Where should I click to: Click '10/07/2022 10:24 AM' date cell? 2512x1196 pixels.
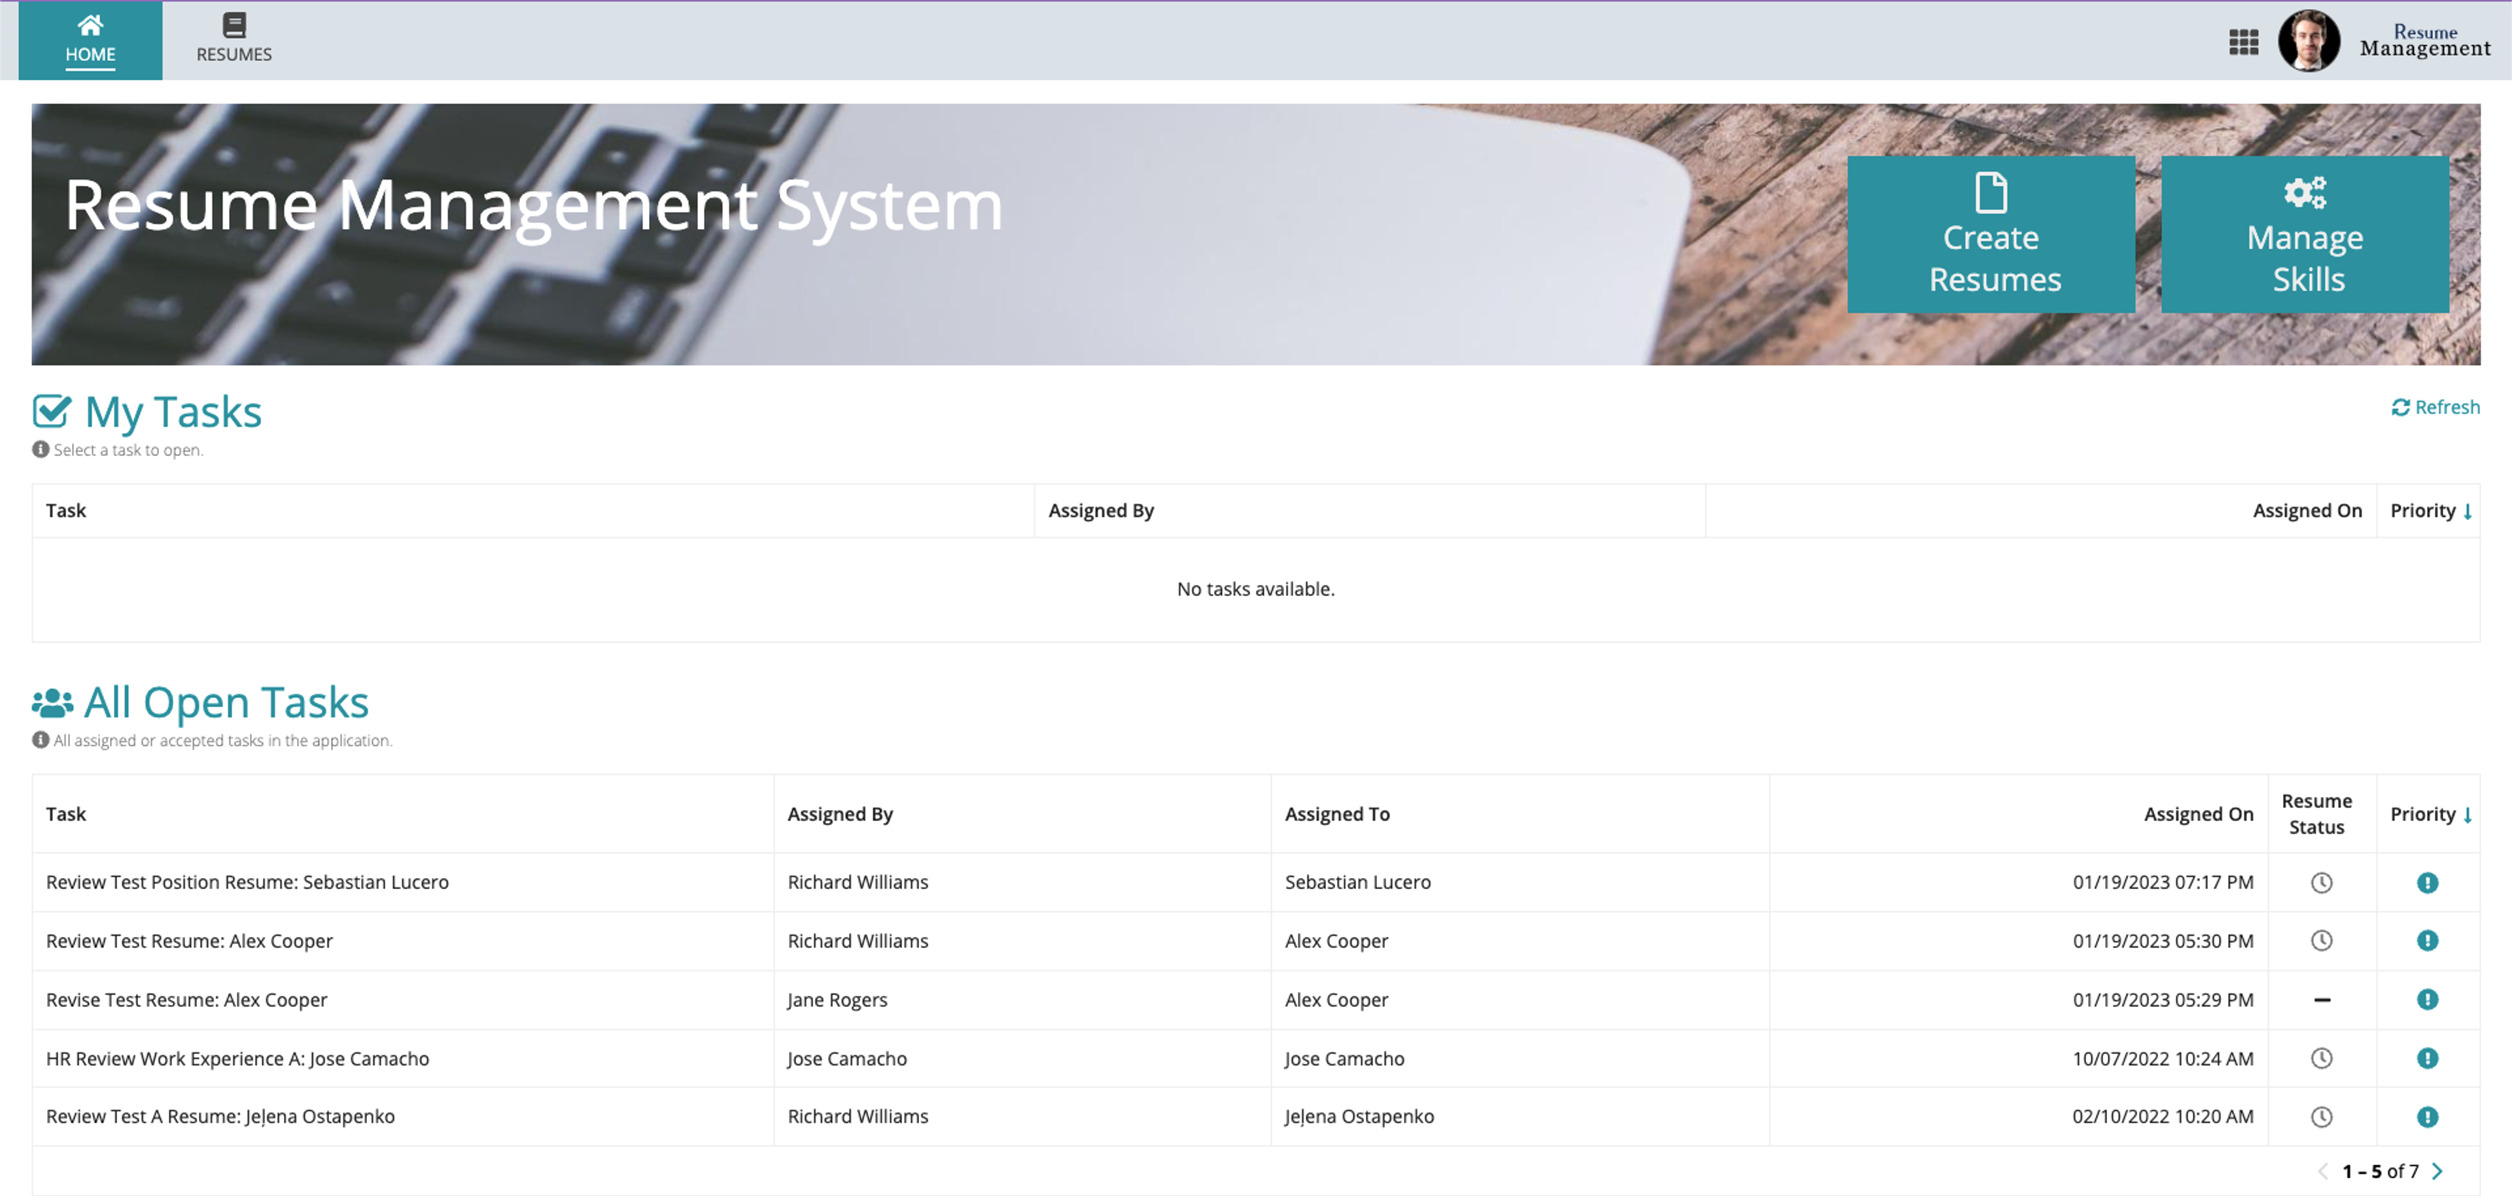click(2162, 1059)
